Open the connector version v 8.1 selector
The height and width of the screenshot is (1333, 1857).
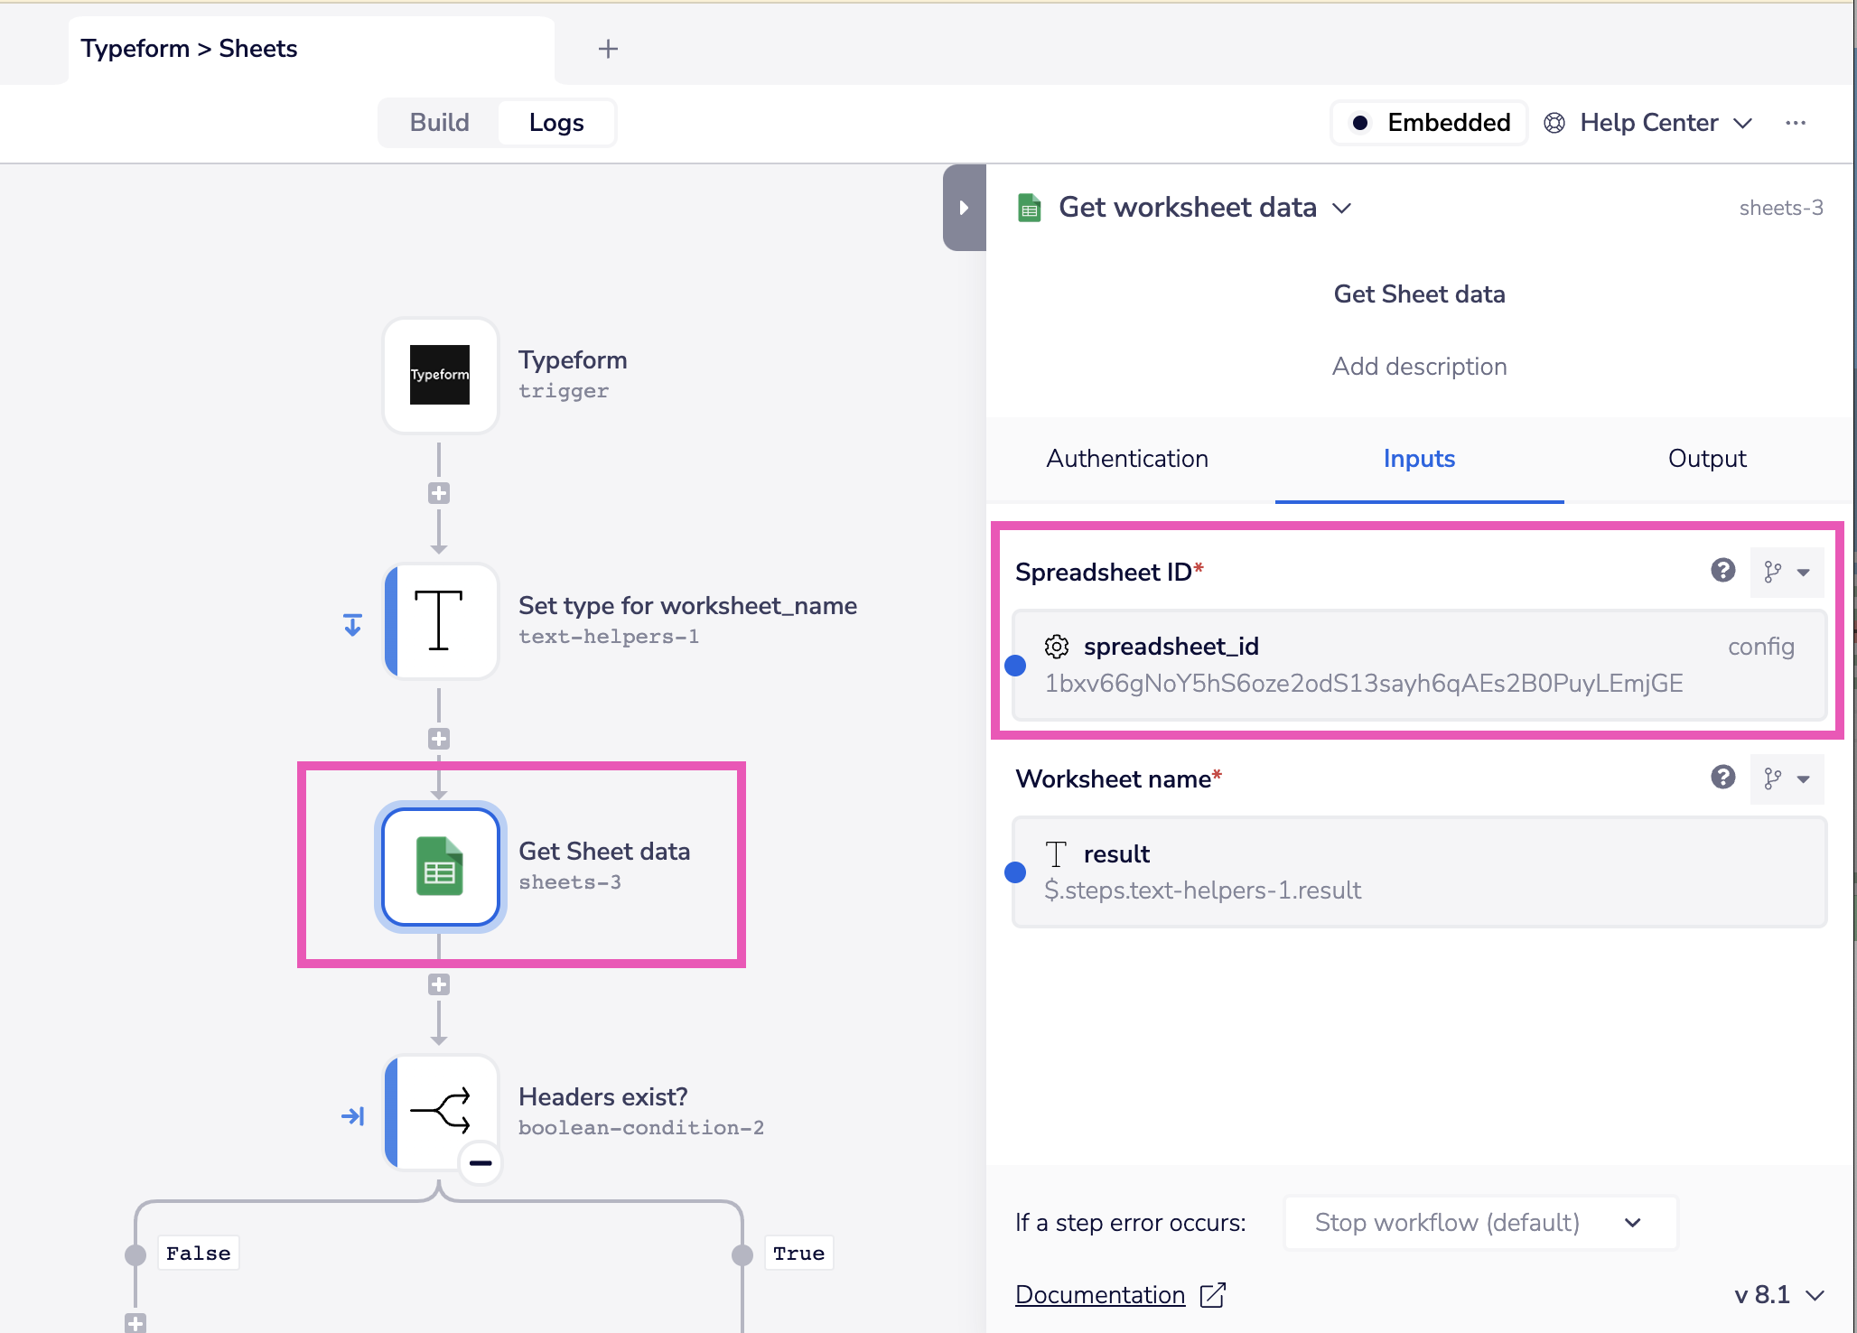coord(1779,1295)
